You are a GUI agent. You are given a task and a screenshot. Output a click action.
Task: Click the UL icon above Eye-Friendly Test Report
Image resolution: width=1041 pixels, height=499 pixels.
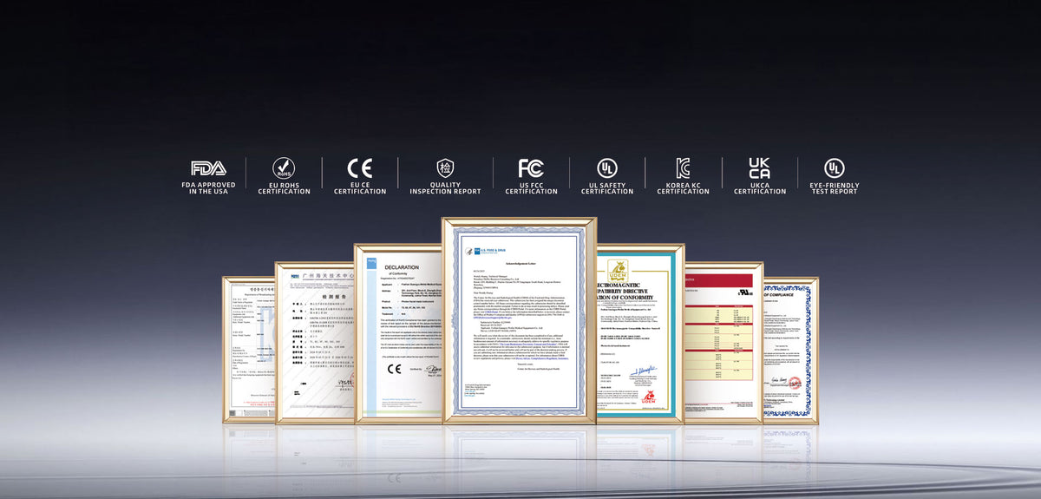(x=834, y=168)
